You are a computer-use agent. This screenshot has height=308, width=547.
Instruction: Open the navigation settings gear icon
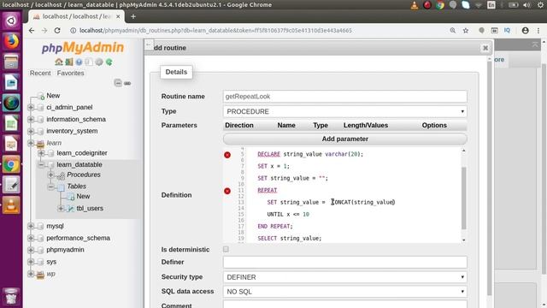(x=99, y=62)
